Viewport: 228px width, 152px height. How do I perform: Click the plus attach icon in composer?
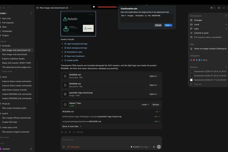(64, 147)
